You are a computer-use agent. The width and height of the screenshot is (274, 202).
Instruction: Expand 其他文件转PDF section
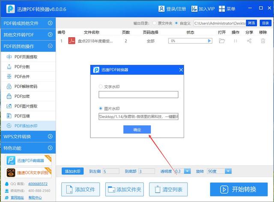28,35
